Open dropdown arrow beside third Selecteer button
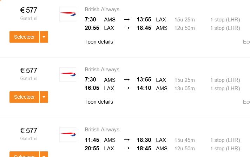 (44, 155)
